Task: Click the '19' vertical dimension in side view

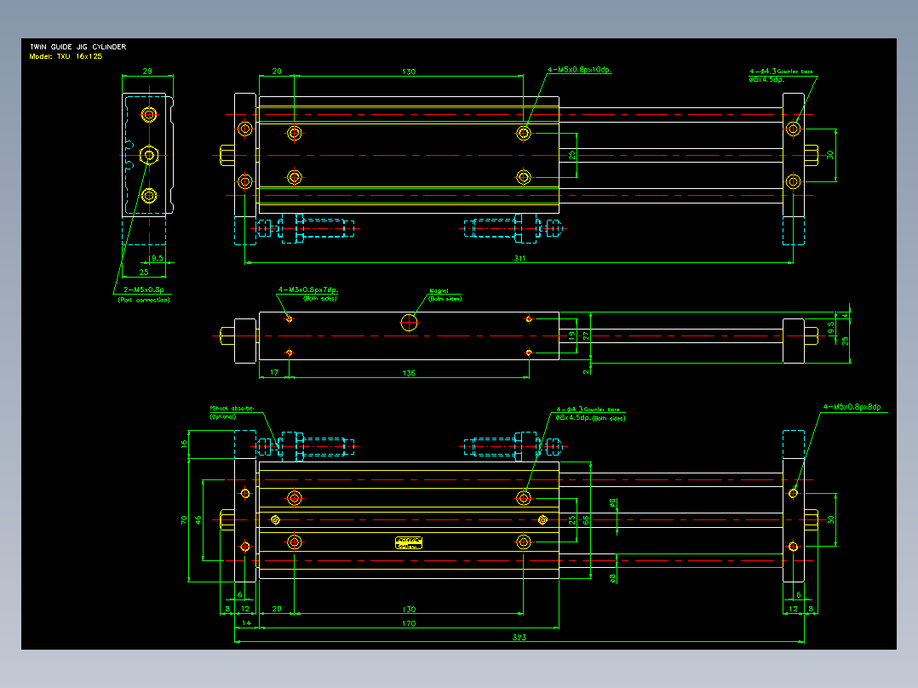Action: (x=571, y=336)
